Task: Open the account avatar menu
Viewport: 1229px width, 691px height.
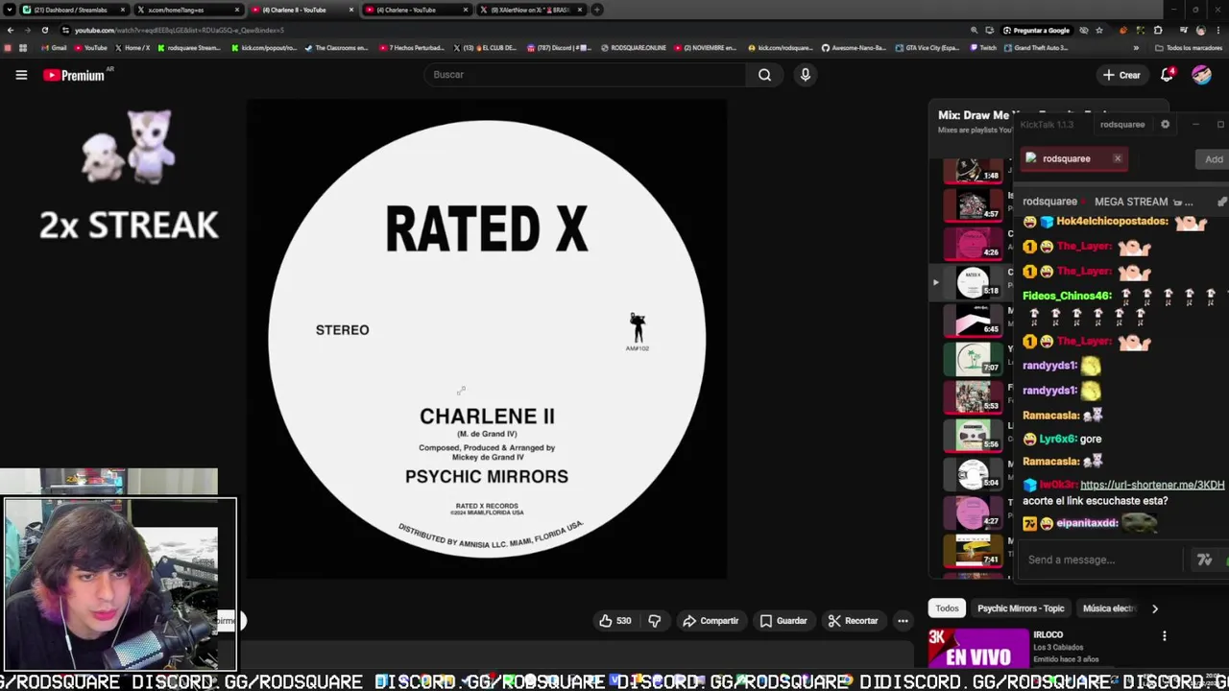Action: point(1202,75)
